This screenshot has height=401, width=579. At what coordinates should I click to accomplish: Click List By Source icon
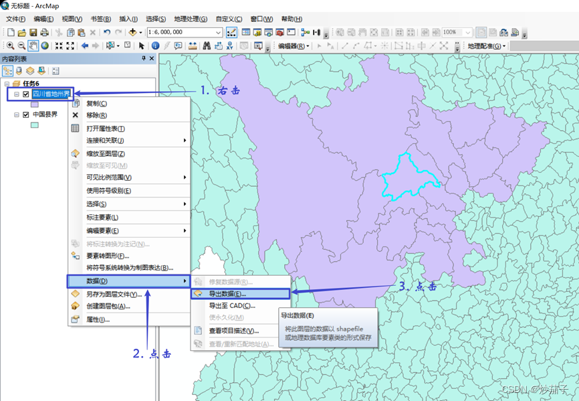[19, 71]
